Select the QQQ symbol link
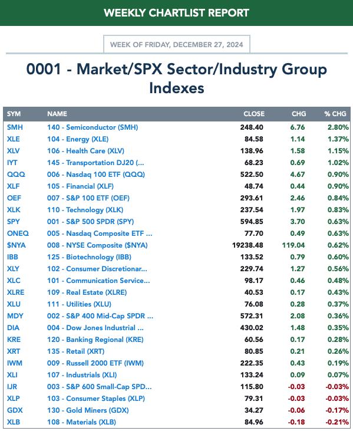The image size is (353, 431). point(16,175)
